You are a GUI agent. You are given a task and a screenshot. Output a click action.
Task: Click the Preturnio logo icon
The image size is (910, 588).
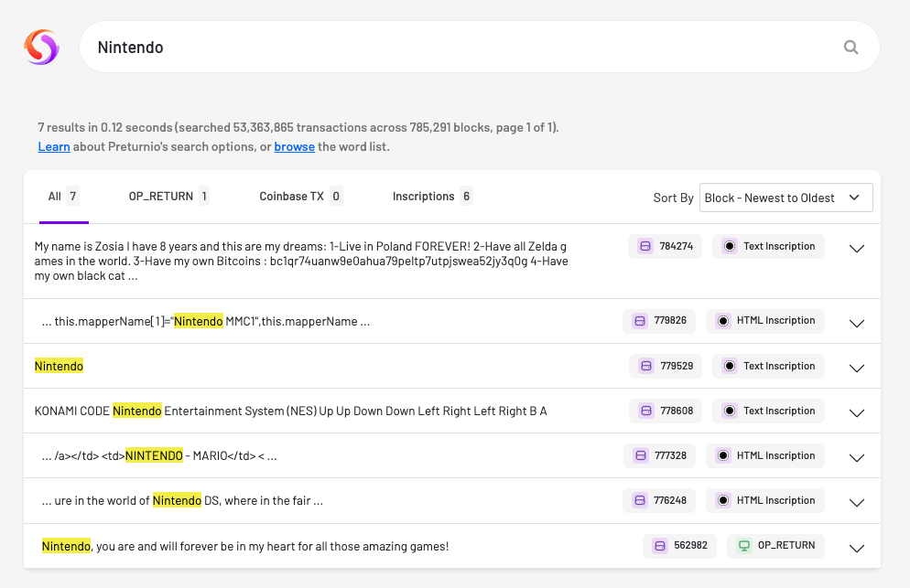click(41, 47)
